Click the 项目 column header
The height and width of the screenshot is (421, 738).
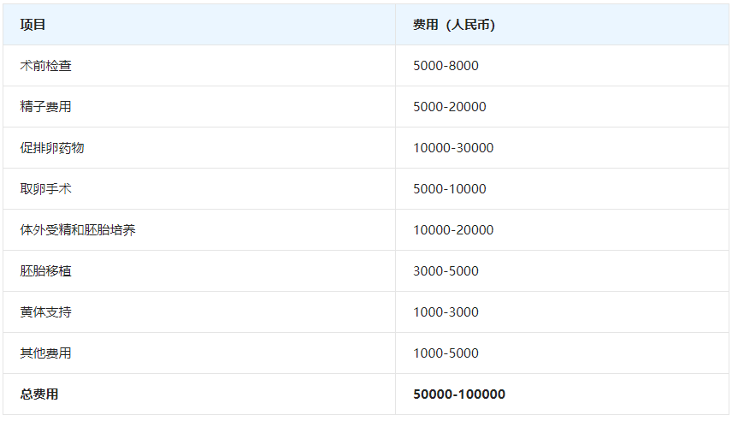pos(33,25)
